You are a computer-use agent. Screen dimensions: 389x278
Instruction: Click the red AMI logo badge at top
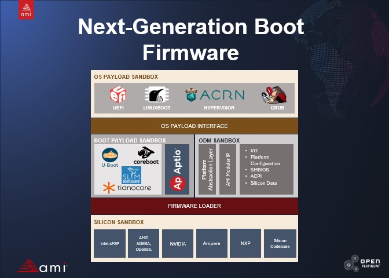[26, 10]
